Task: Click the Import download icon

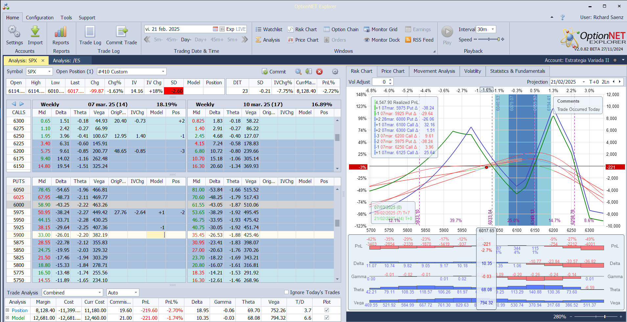Action: pos(35,32)
